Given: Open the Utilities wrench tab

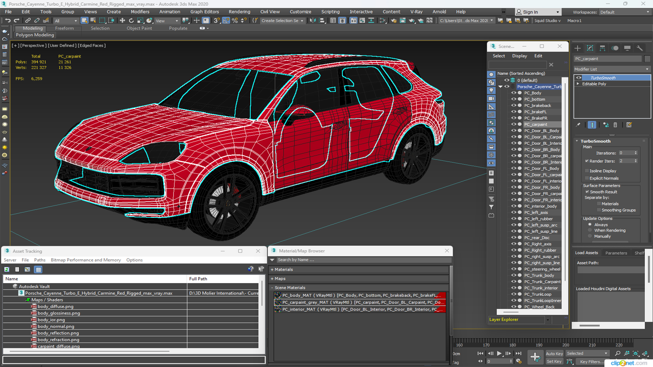Looking at the screenshot, I should [640, 48].
